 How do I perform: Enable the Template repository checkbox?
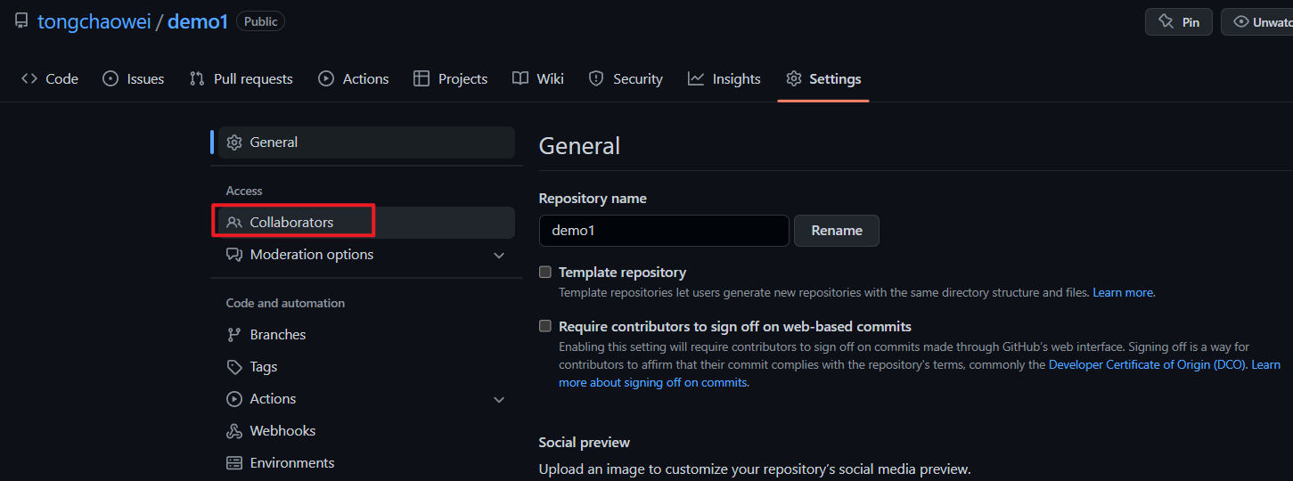pos(545,273)
